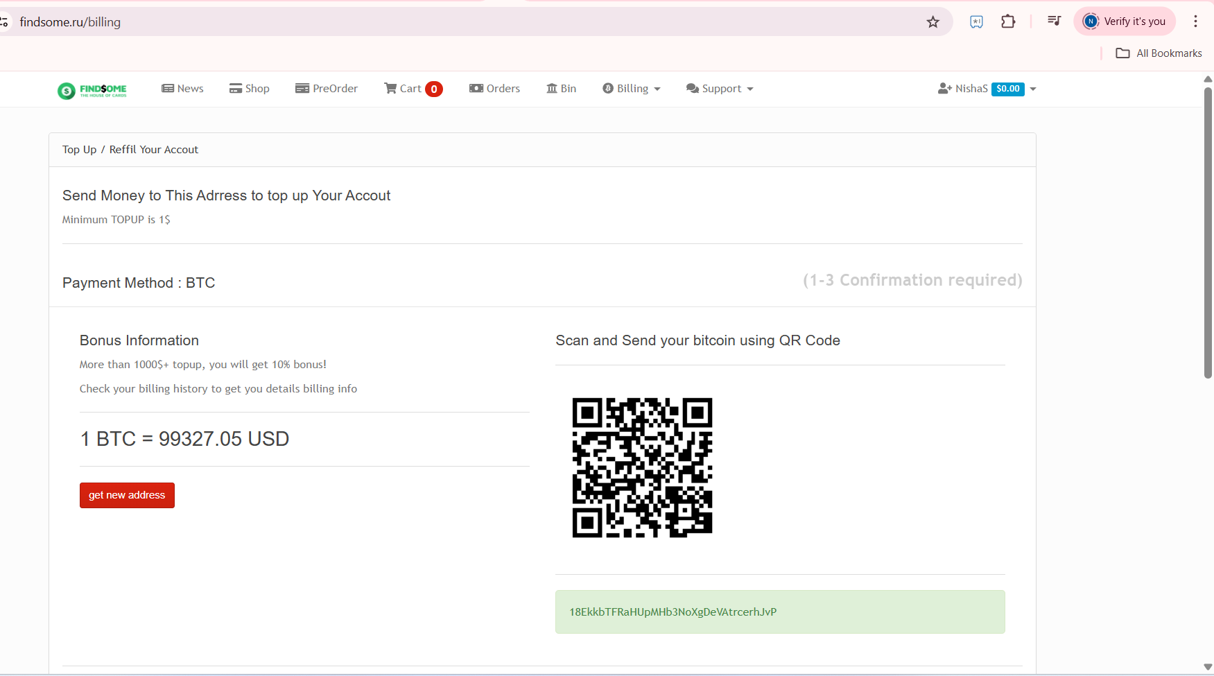This screenshot has width=1214, height=676.
Task: Click the bank building icon beside Bin
Action: pos(552,88)
